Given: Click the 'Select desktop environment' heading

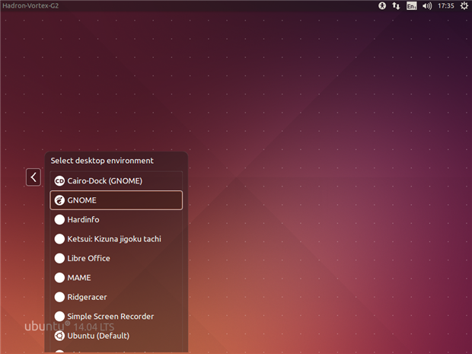Looking at the screenshot, I should pyautogui.click(x=102, y=161).
